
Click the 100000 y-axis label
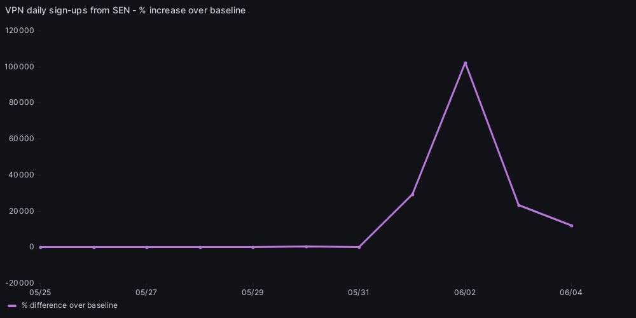click(x=19, y=67)
